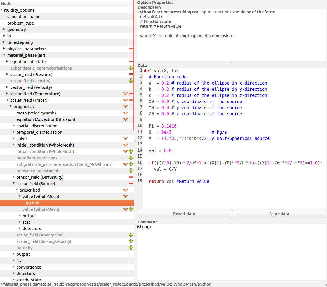Expand temporal_discretisation node

tap(13, 132)
